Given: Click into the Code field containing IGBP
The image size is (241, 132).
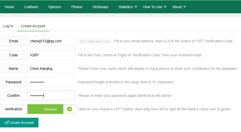Looking at the screenshot, I should pyautogui.click(x=51, y=55).
